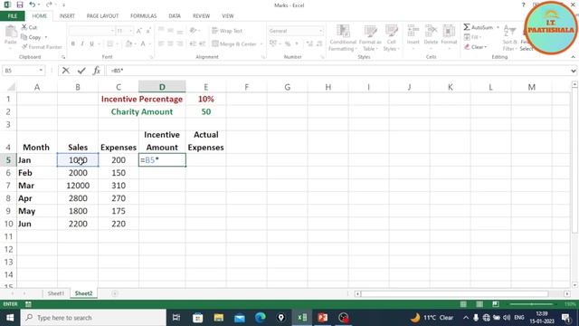Click Format cells icon
Viewport: 579px width, 326px height.
[x=449, y=35]
